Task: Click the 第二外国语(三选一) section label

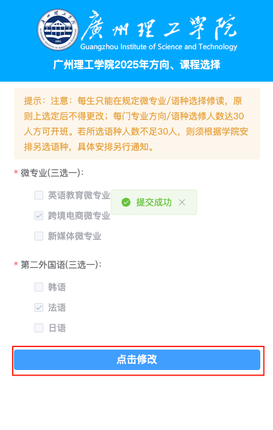Action: click(61, 265)
